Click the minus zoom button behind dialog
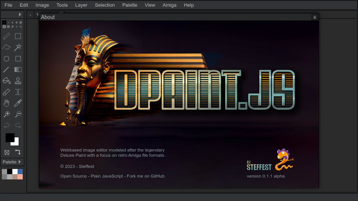The height and width of the screenshot is (201, 358). click(x=30, y=15)
